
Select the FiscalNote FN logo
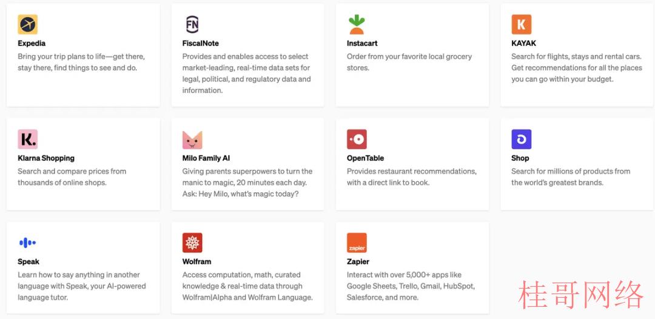pyautogui.click(x=192, y=24)
